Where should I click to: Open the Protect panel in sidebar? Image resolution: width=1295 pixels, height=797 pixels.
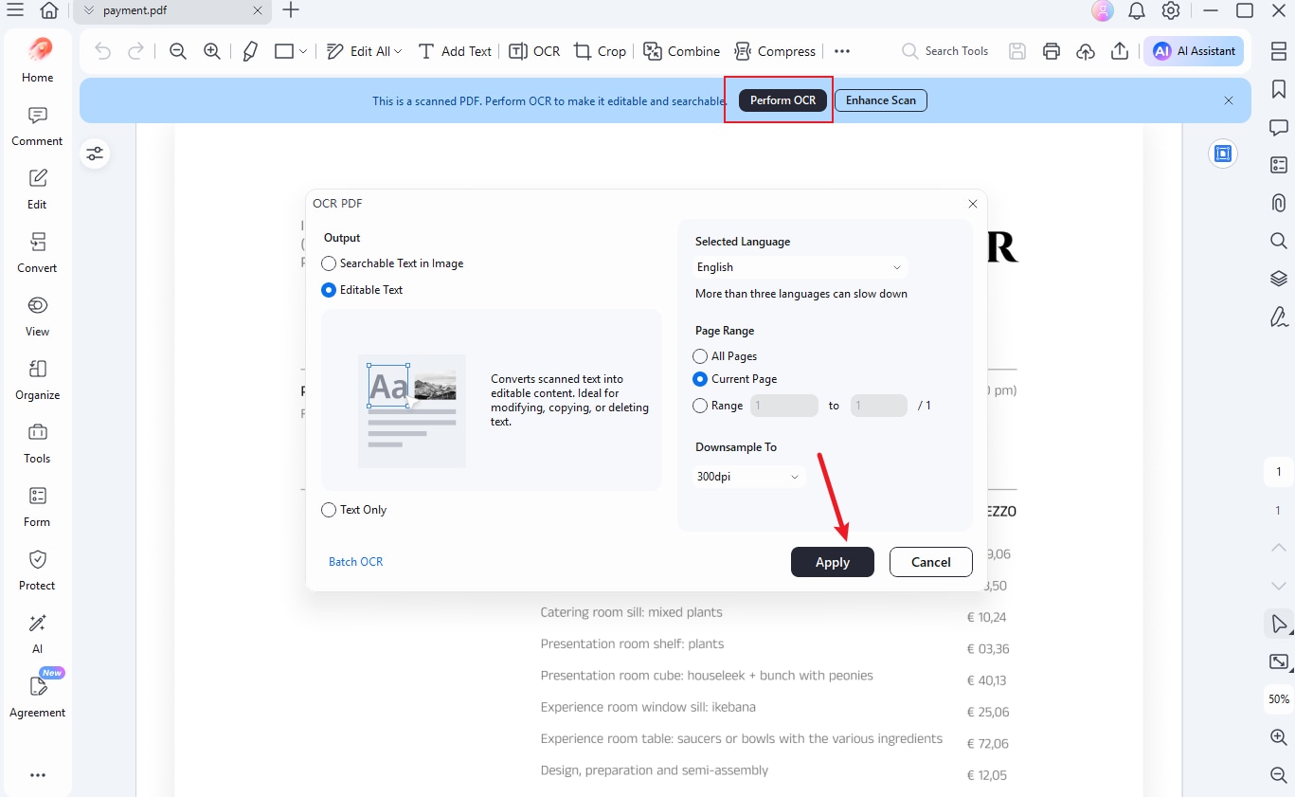click(37, 571)
